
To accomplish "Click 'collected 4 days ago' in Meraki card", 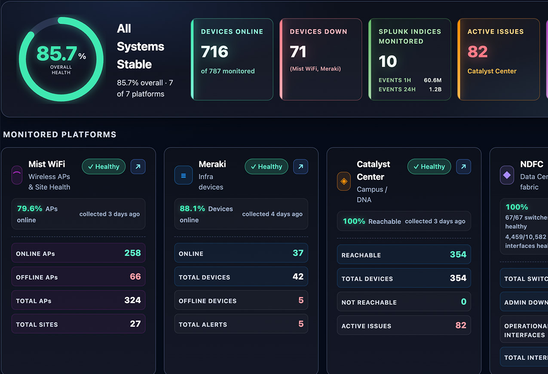I will coord(272,214).
